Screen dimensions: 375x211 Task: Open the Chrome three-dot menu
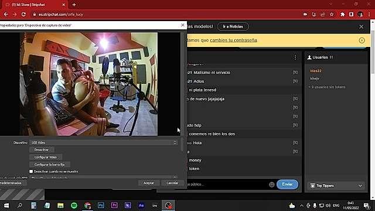(369, 14)
